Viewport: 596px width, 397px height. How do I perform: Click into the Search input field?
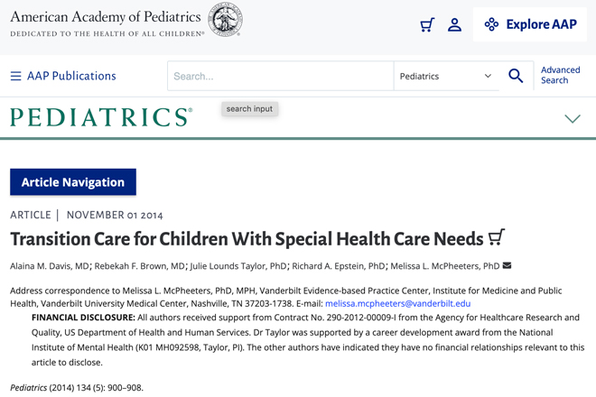tap(281, 76)
